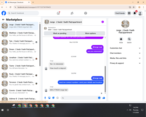Record a voice clip with microphone icon
This screenshot has height=117, width=146.
(45, 98)
